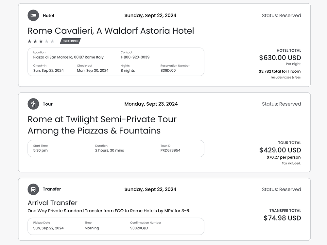Click tour ID PRD673954
The image size is (327, 245).
point(170,150)
